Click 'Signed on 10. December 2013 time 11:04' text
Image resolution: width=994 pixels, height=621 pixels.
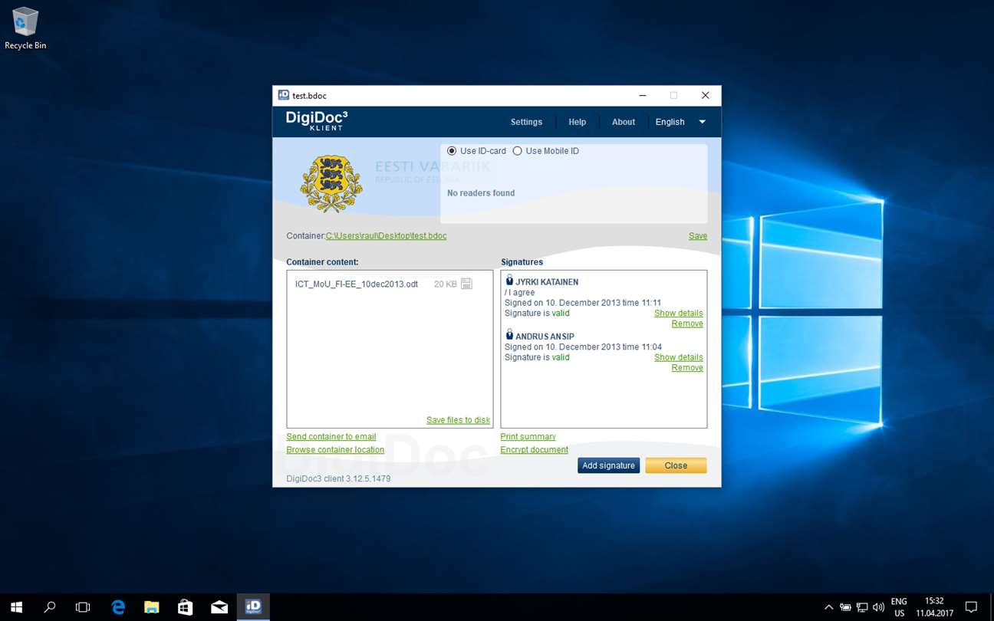(x=583, y=347)
